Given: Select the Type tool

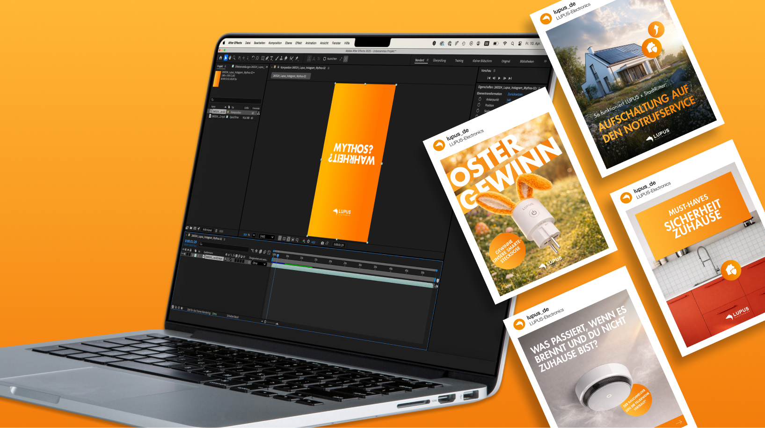Looking at the screenshot, I should tap(271, 59).
